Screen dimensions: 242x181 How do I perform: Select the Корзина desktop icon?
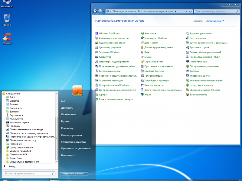7,20
